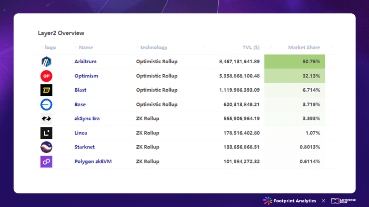This screenshot has height=207, width=369.
Task: Sort by the TVL ($) column header
Action: (x=251, y=48)
